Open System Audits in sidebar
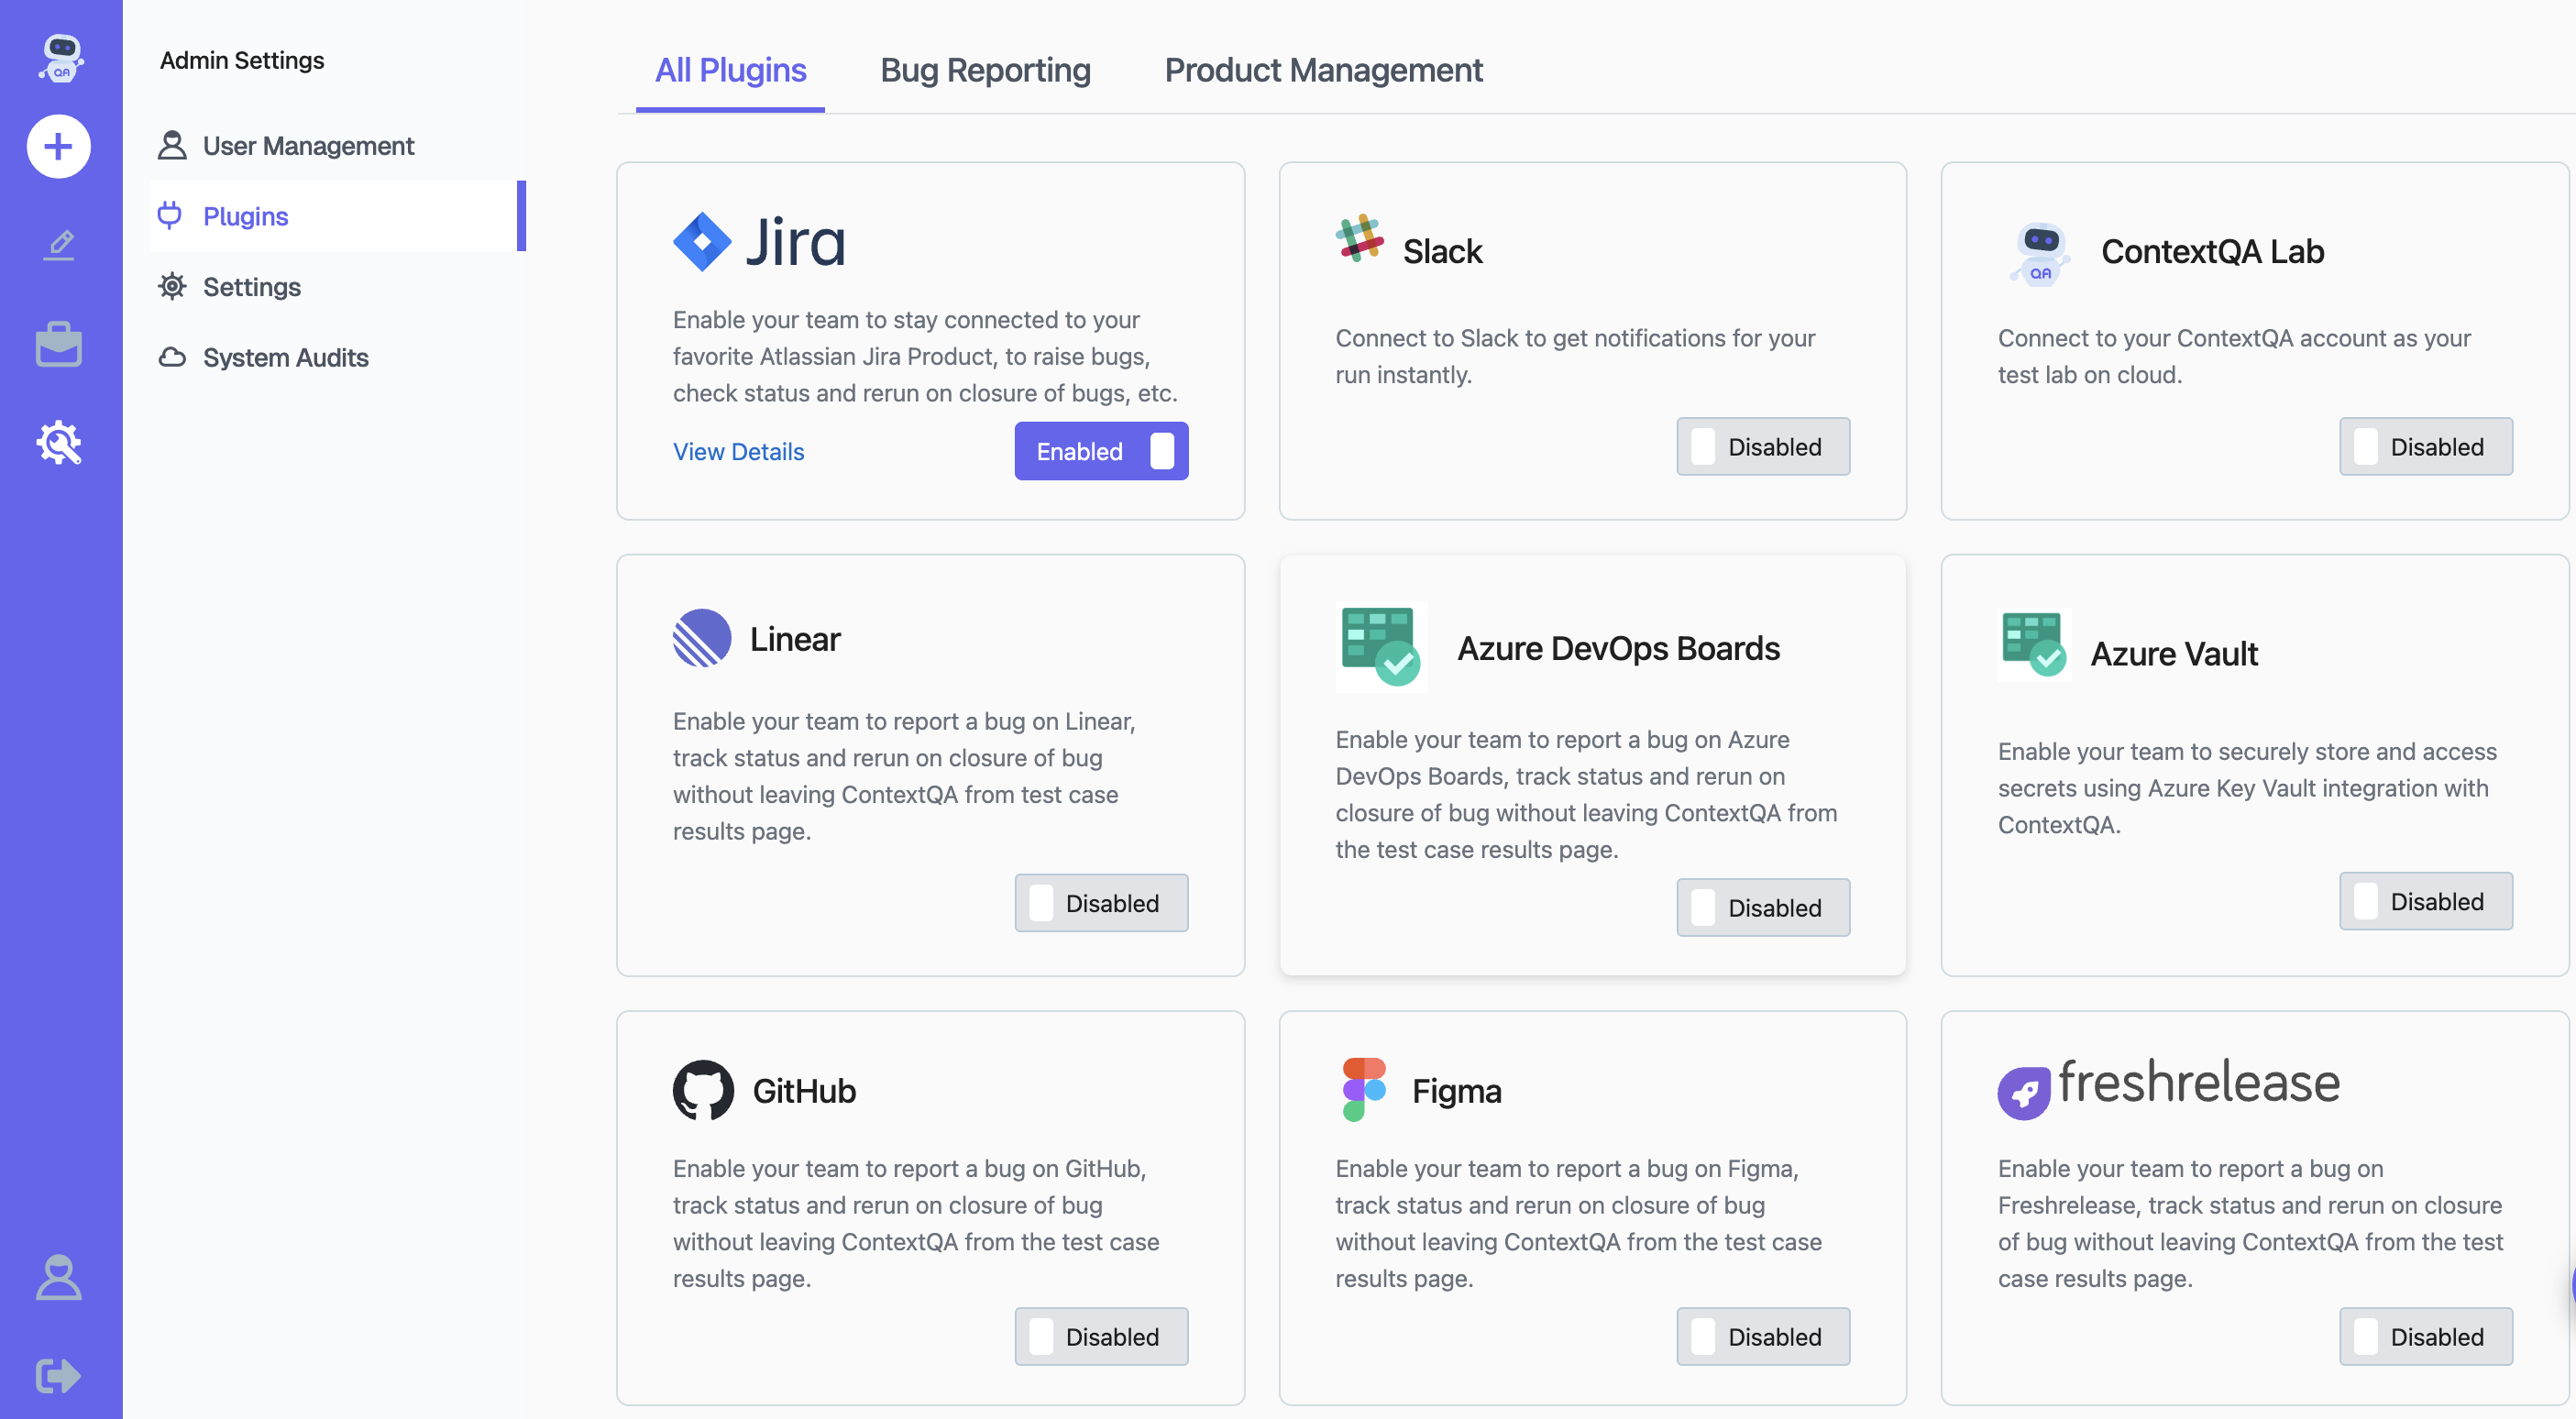This screenshot has height=1419, width=2576. [x=285, y=357]
